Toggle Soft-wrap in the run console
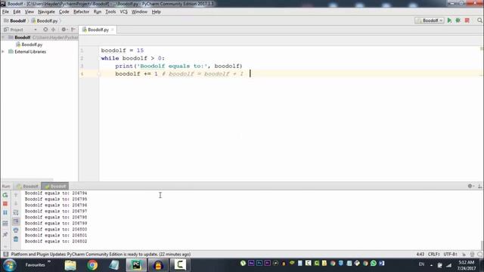Viewport: 484px width, 272px height. tap(16, 212)
